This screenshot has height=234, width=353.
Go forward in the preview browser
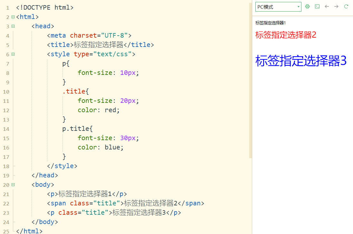[336, 6]
